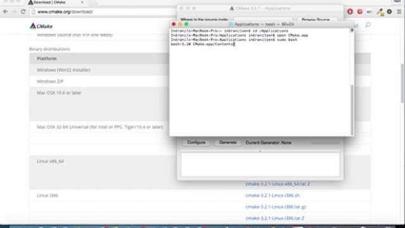Click the blue key extension icon

[x=370, y=11]
